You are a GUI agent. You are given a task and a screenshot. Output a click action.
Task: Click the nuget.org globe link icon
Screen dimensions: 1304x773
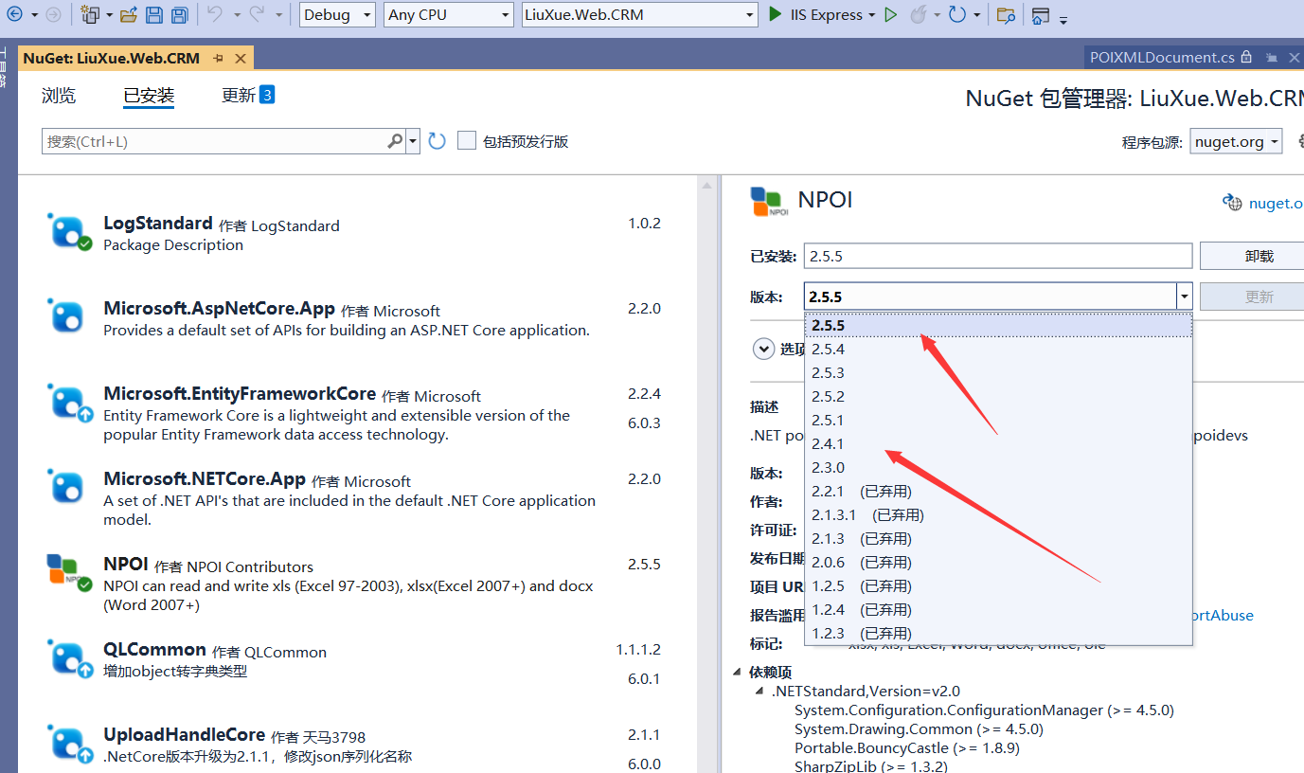coord(1232,202)
